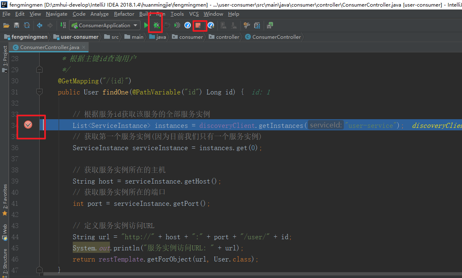This screenshot has width=462, height=278.
Task: Click the dotted green arrow run icon
Action: 177,25
